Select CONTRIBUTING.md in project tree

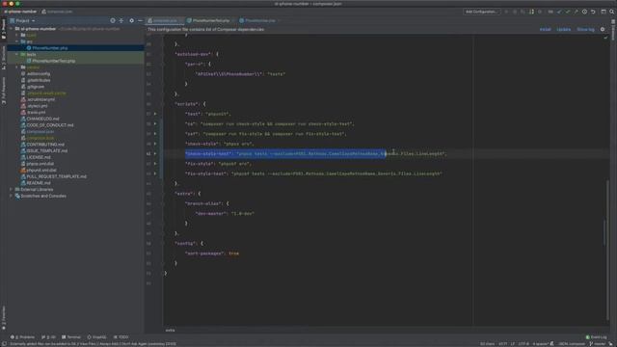coord(45,145)
